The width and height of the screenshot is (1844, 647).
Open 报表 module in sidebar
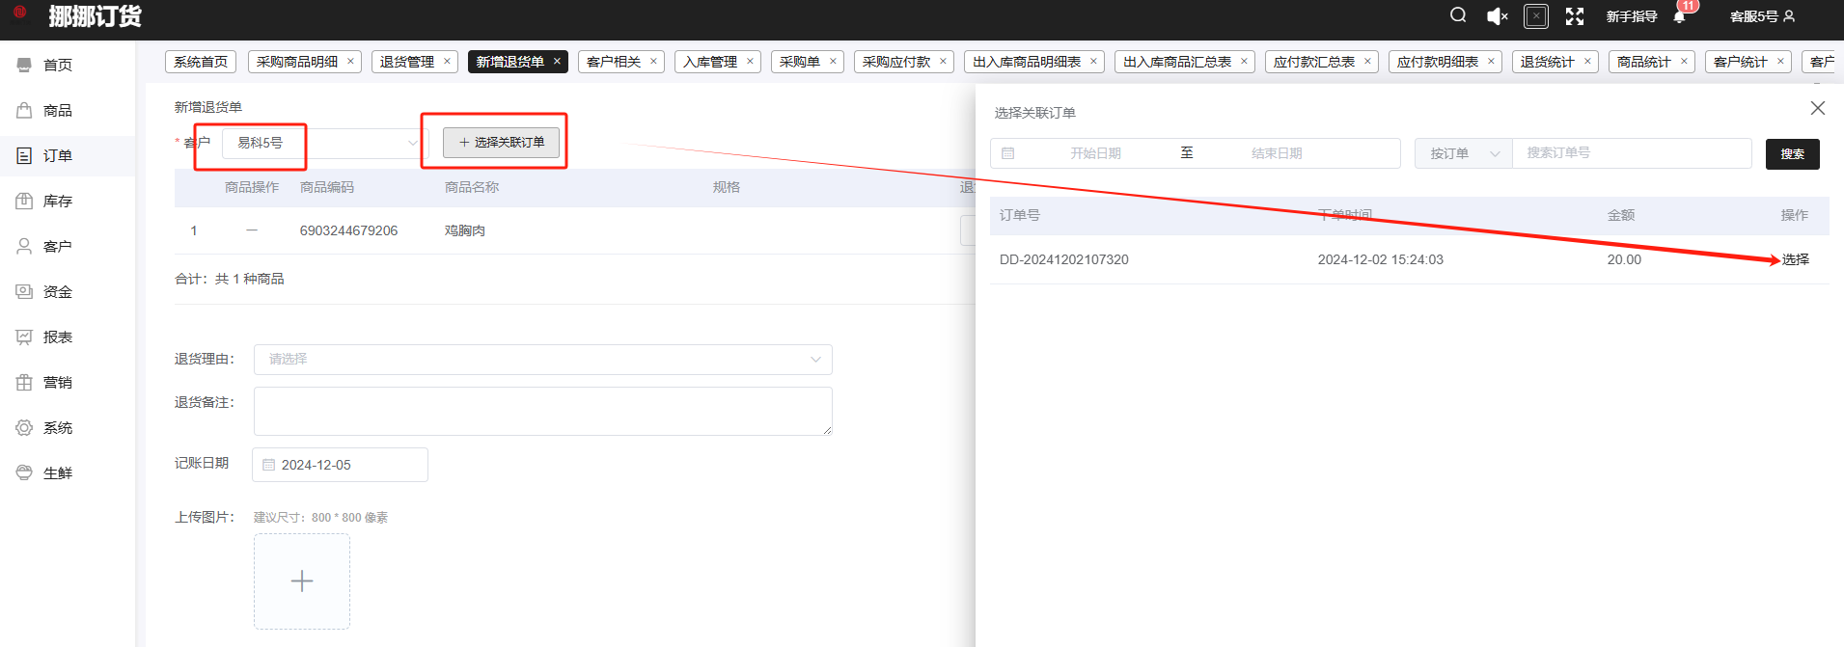(57, 337)
